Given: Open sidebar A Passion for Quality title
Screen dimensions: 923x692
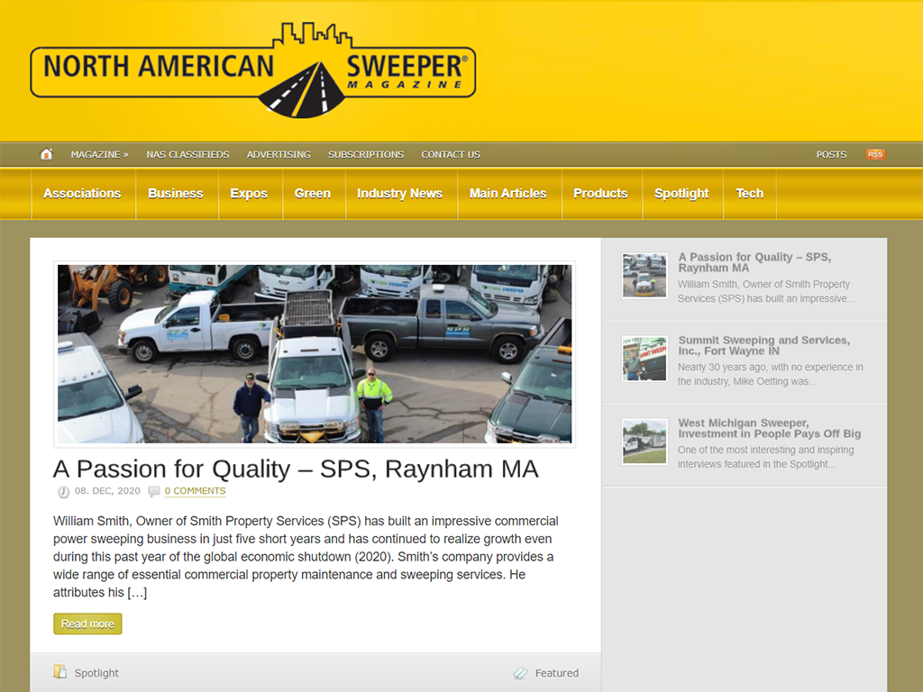Looking at the screenshot, I should pyautogui.click(x=754, y=262).
